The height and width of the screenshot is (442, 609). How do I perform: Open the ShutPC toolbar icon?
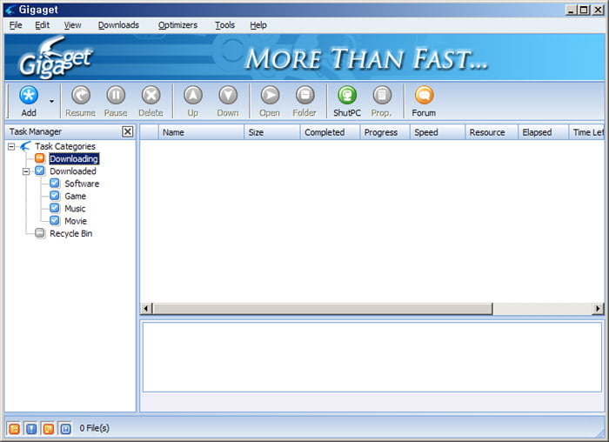pos(347,97)
